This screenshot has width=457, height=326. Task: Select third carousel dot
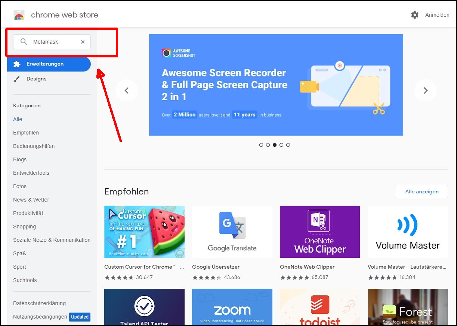[x=275, y=145]
